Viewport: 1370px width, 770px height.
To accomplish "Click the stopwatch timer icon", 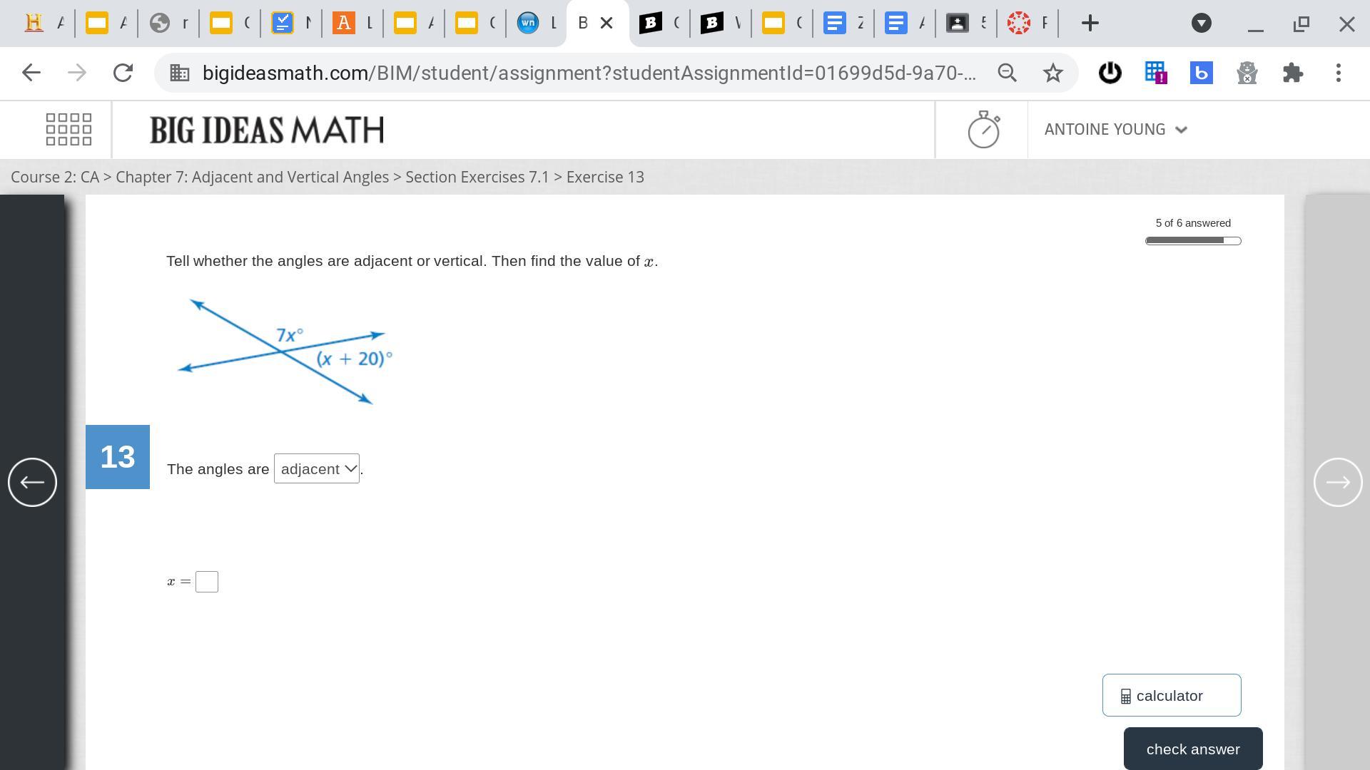I will tap(983, 130).
